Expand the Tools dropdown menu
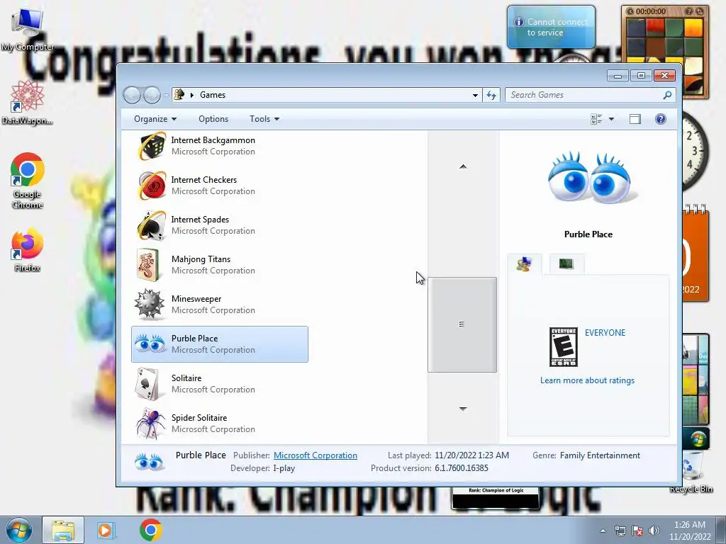The width and height of the screenshot is (726, 544). tap(264, 119)
